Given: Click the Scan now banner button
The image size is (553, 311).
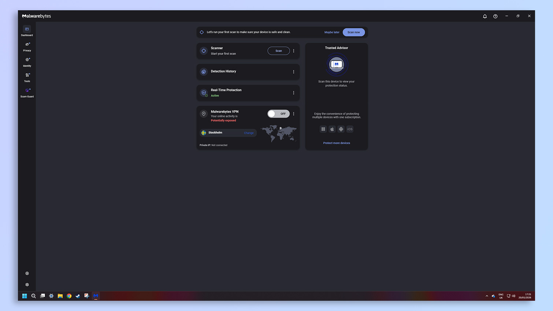Looking at the screenshot, I should tap(354, 32).
